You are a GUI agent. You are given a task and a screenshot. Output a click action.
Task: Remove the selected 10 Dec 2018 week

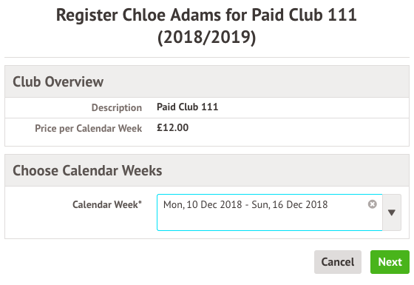[x=373, y=204]
